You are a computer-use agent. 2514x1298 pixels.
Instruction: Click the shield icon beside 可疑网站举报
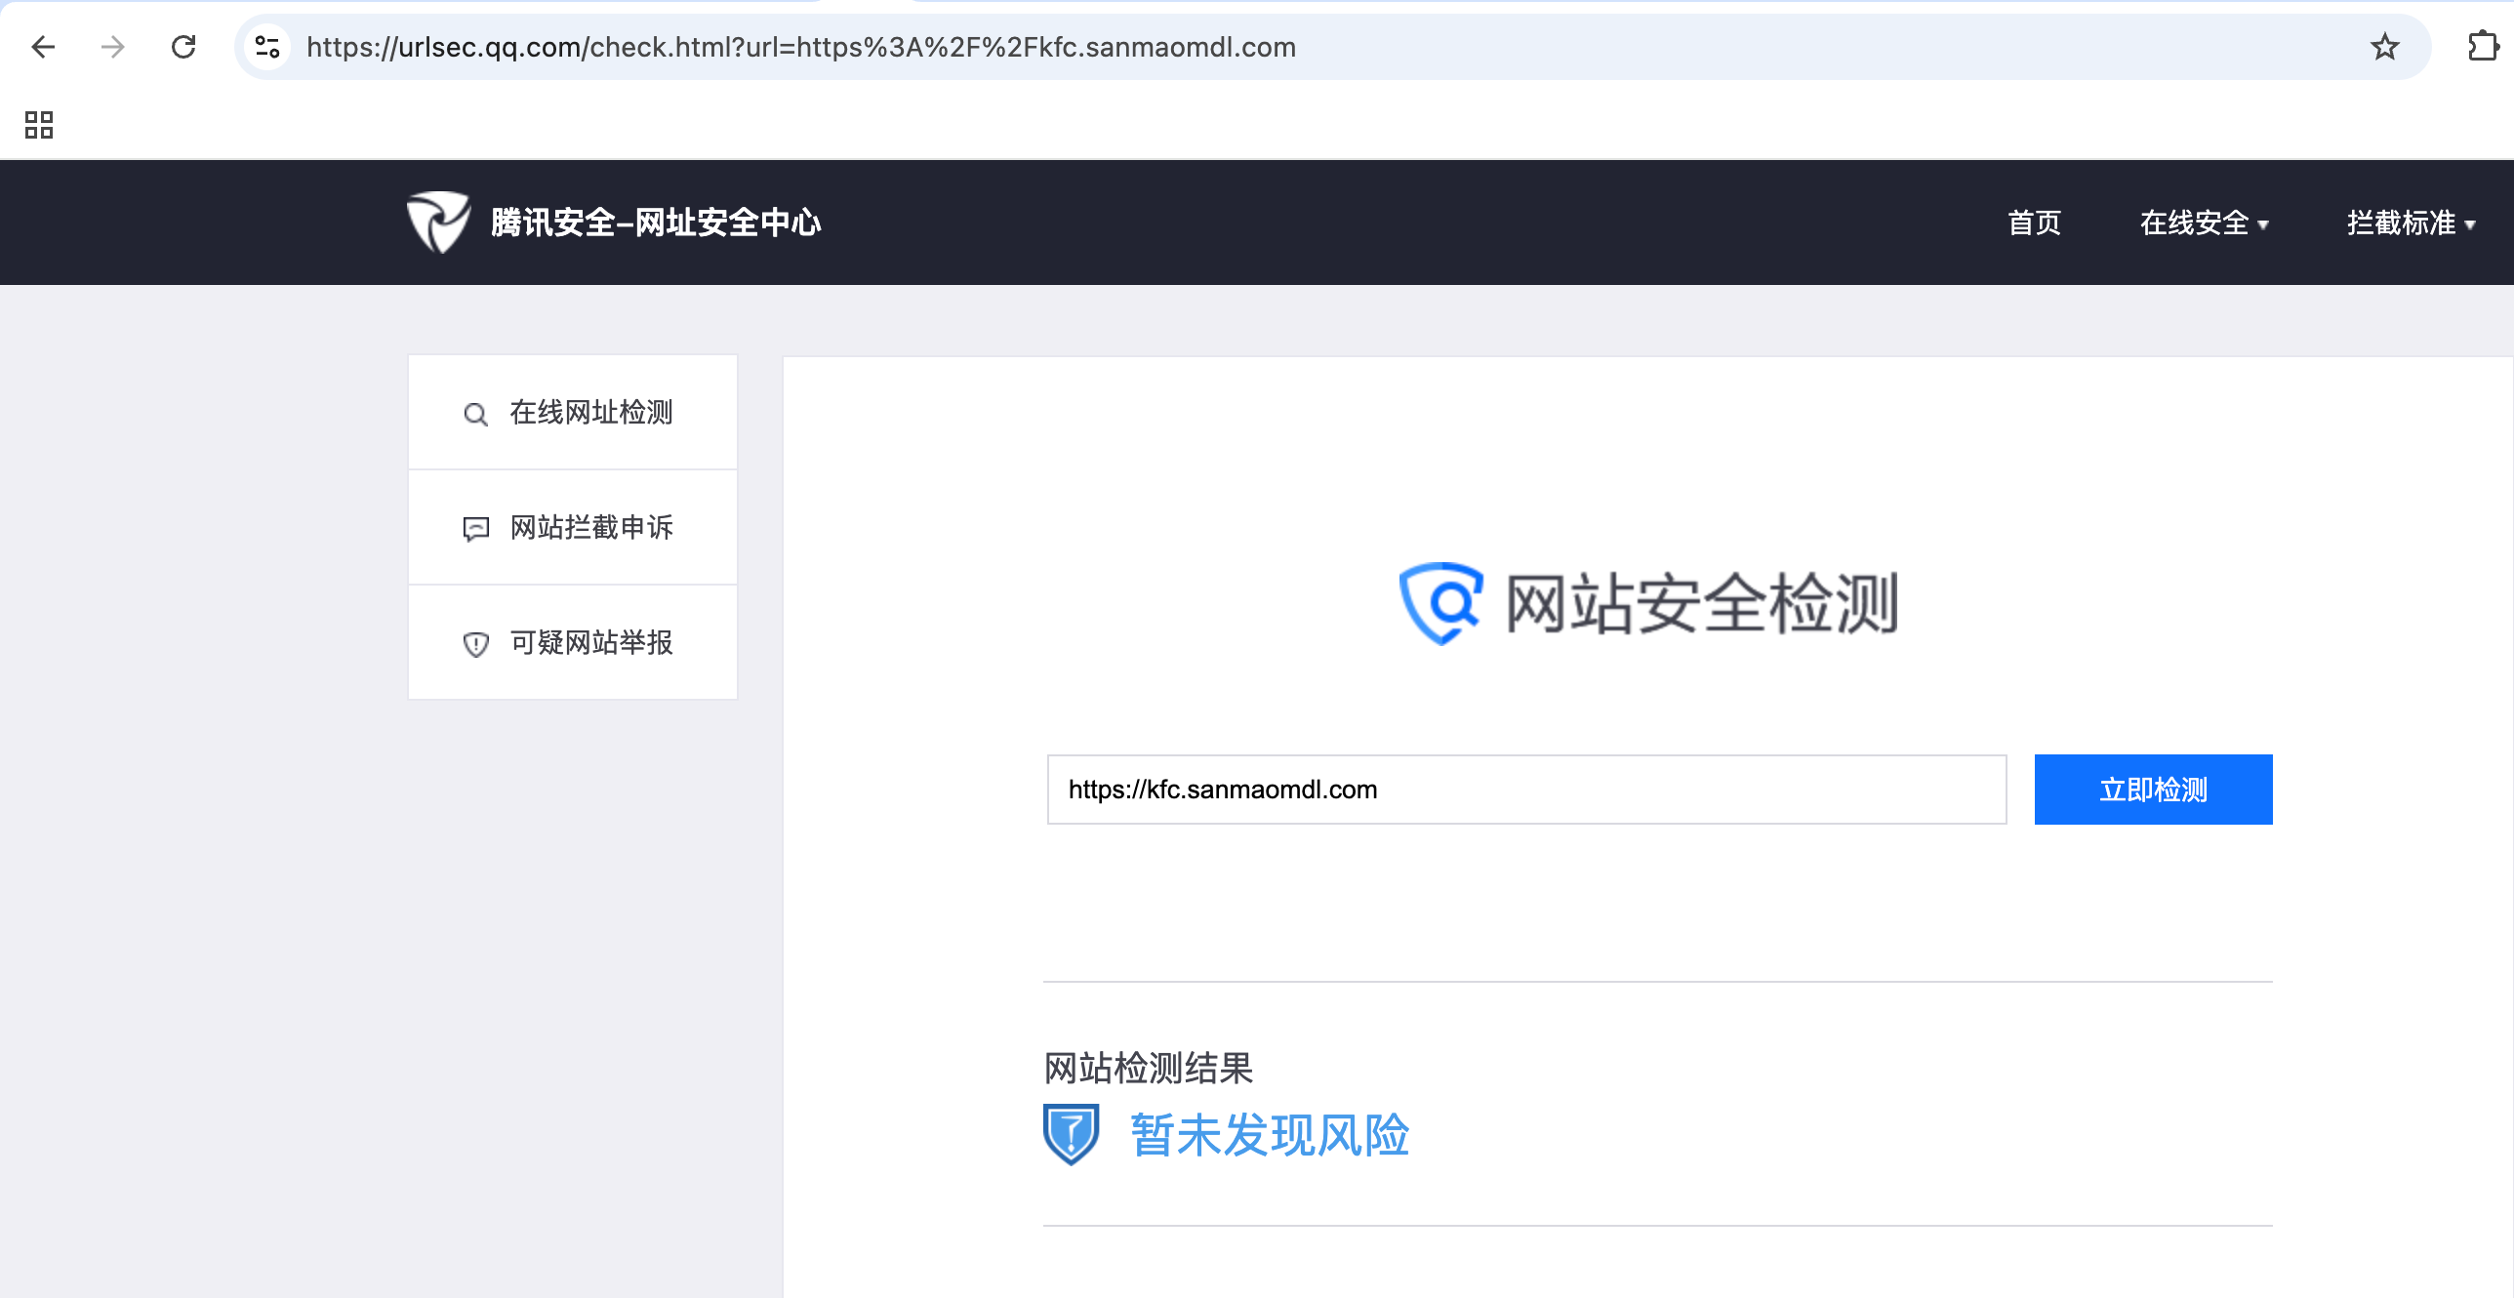point(475,644)
